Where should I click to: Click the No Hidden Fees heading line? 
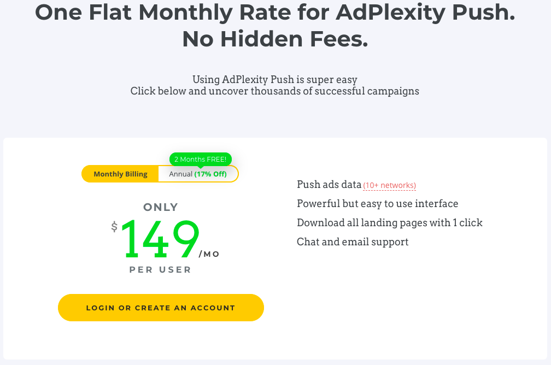[275, 39]
